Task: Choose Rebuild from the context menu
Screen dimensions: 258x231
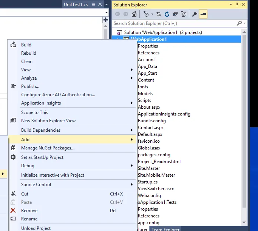Action: tap(29, 53)
